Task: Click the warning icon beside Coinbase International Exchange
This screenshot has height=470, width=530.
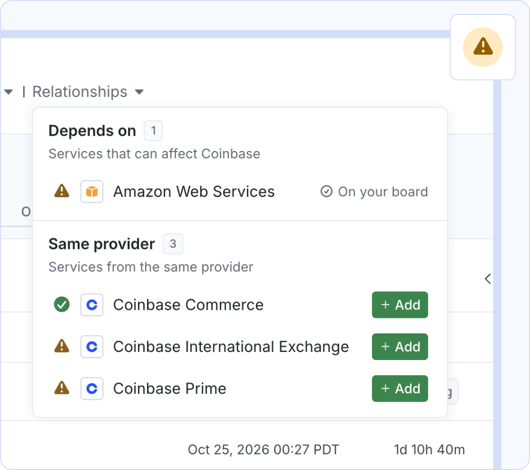Action: 62,346
